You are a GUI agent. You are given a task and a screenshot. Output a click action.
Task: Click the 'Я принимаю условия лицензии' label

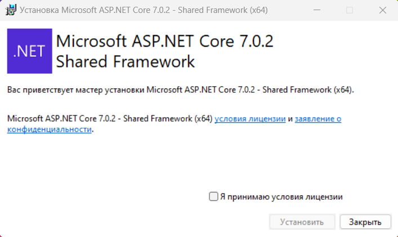click(281, 197)
